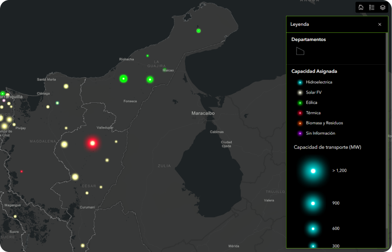The height and width of the screenshot is (252, 392).
Task: Click the Hidroelectrica cyan legend symbol
Action: click(x=300, y=82)
